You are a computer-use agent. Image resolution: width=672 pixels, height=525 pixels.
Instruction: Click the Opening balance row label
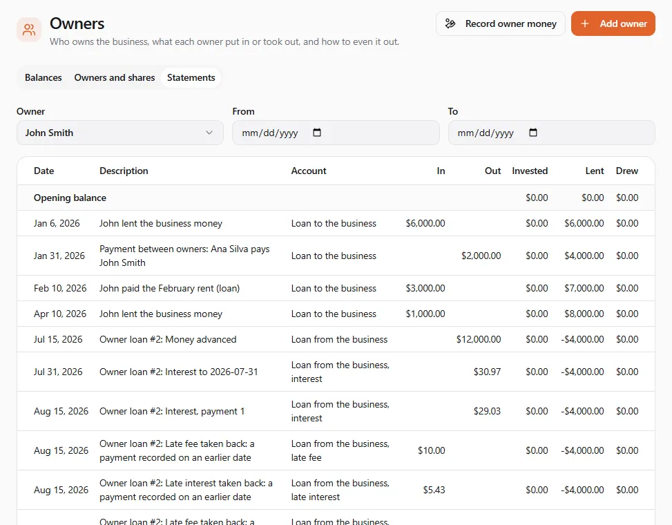[x=70, y=198]
